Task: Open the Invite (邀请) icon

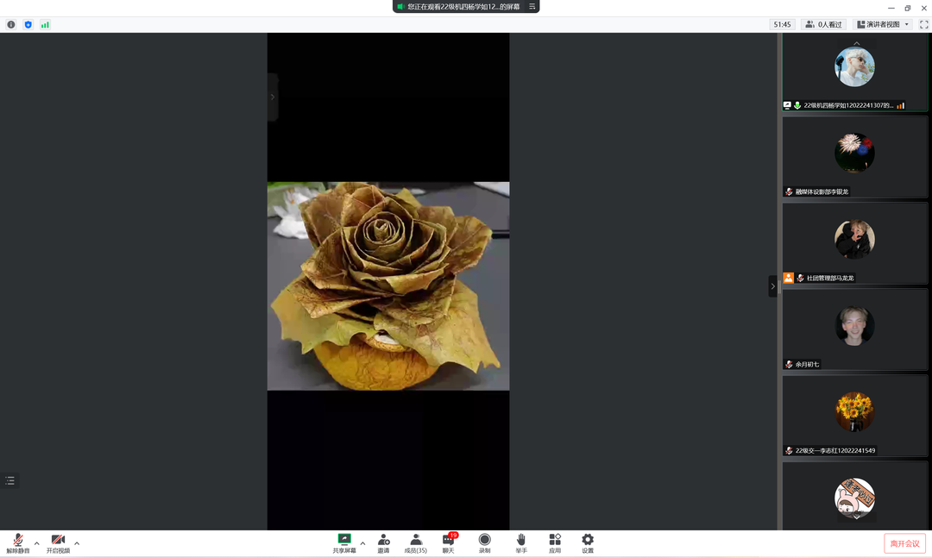Action: 383,542
